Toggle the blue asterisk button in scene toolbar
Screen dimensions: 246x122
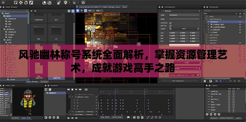click(x=78, y=10)
